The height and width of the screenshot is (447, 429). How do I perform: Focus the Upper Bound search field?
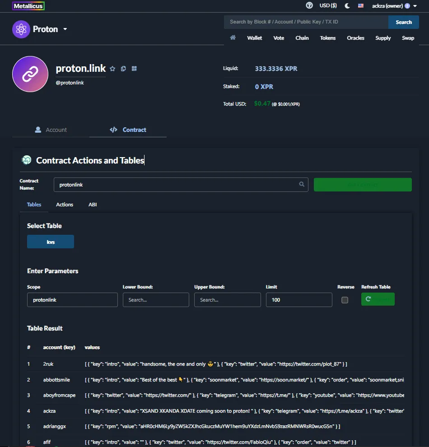click(x=228, y=300)
